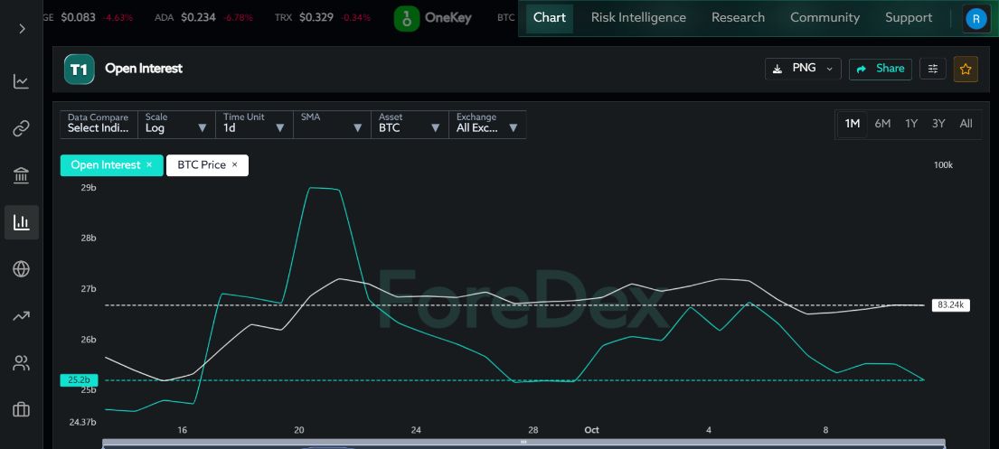
Task: Click the BTC ticker in top bar
Action: coord(506,18)
